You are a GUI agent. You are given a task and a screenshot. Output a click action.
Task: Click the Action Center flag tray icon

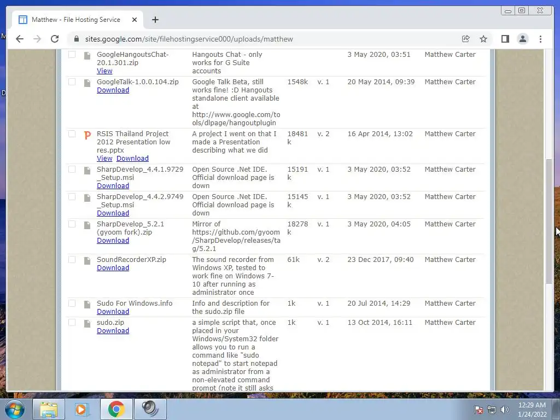click(478, 410)
